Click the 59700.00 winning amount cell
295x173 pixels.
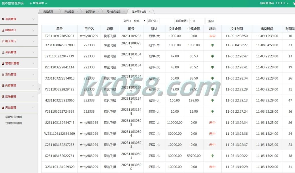pyautogui.click(x=194, y=156)
